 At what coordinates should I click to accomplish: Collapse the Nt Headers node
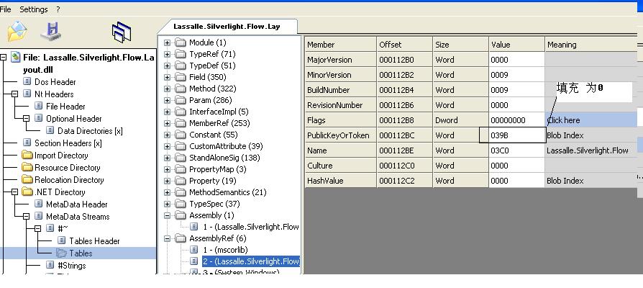tap(15, 94)
